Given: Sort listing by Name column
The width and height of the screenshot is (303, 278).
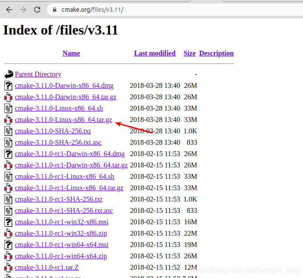Looking at the screenshot, I should [71, 53].
